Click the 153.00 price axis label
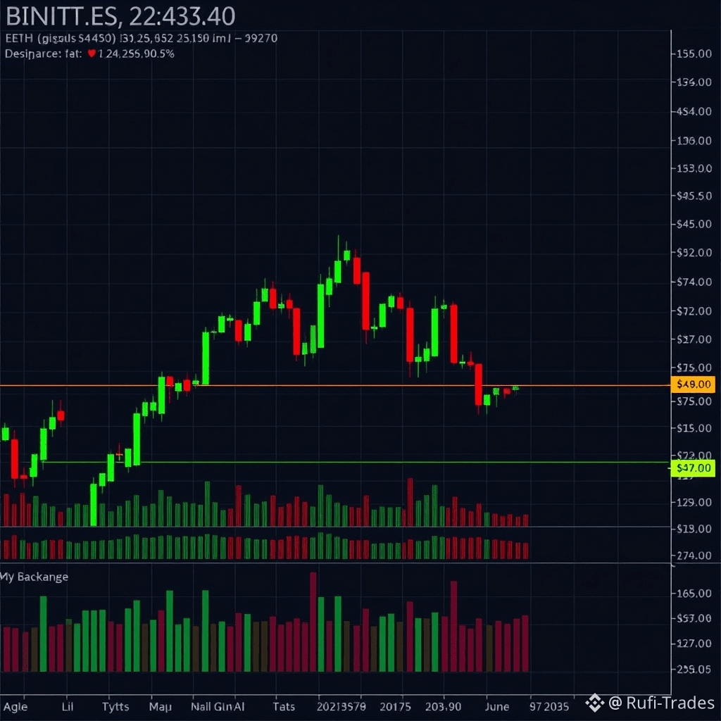 694,168
